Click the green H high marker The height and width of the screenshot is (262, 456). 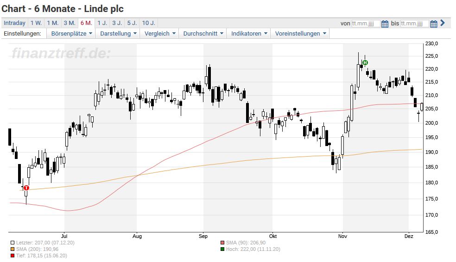point(365,62)
